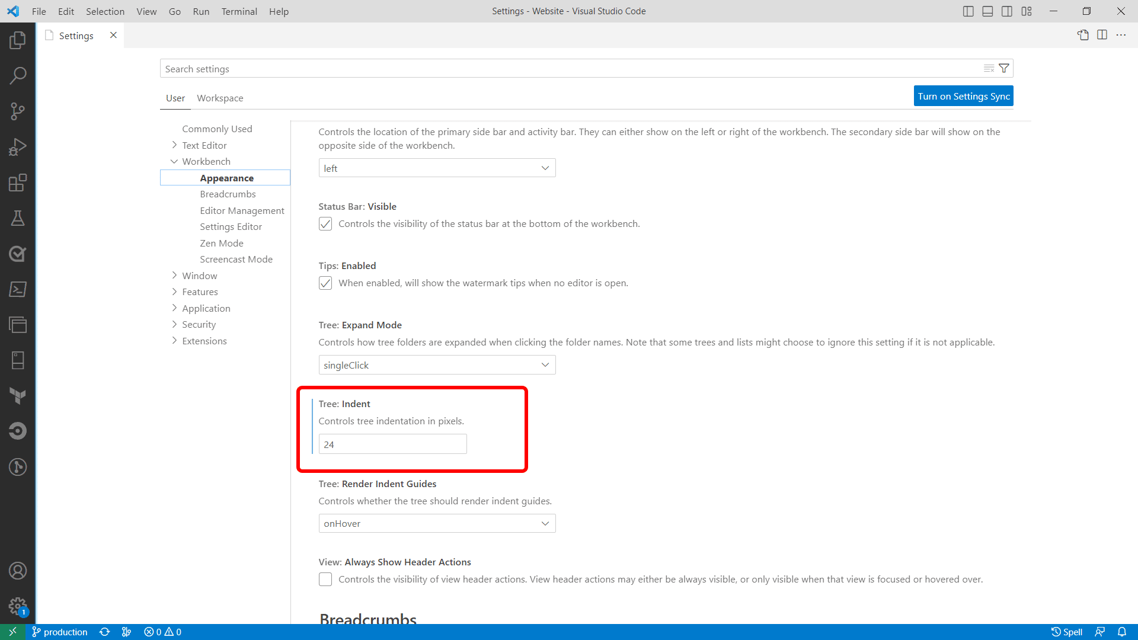Viewport: 1138px width, 640px height.
Task: Click the Tree Indent value field showing 24
Action: tap(393, 444)
